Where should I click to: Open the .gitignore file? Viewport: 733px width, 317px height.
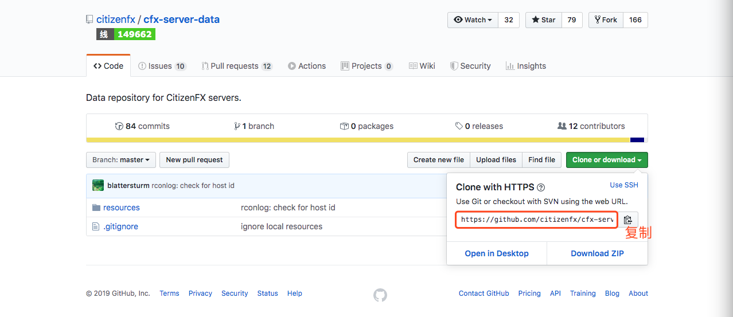click(120, 226)
